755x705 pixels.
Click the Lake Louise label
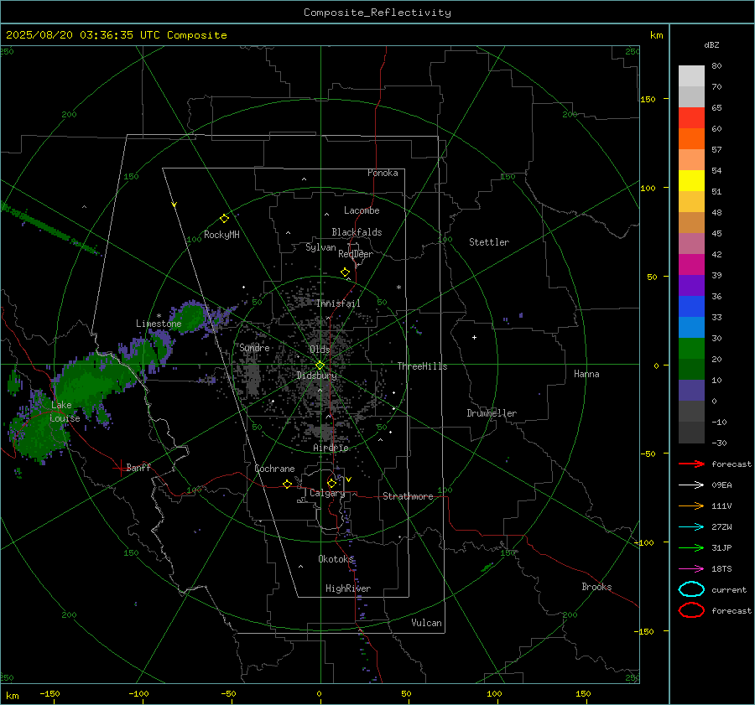pos(65,412)
